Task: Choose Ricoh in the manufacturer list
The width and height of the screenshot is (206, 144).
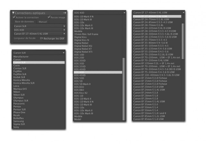Action: (x=17, y=115)
